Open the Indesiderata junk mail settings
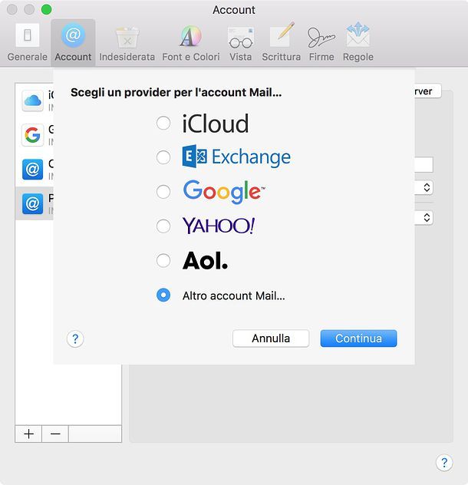The width and height of the screenshot is (468, 485). pos(127,43)
